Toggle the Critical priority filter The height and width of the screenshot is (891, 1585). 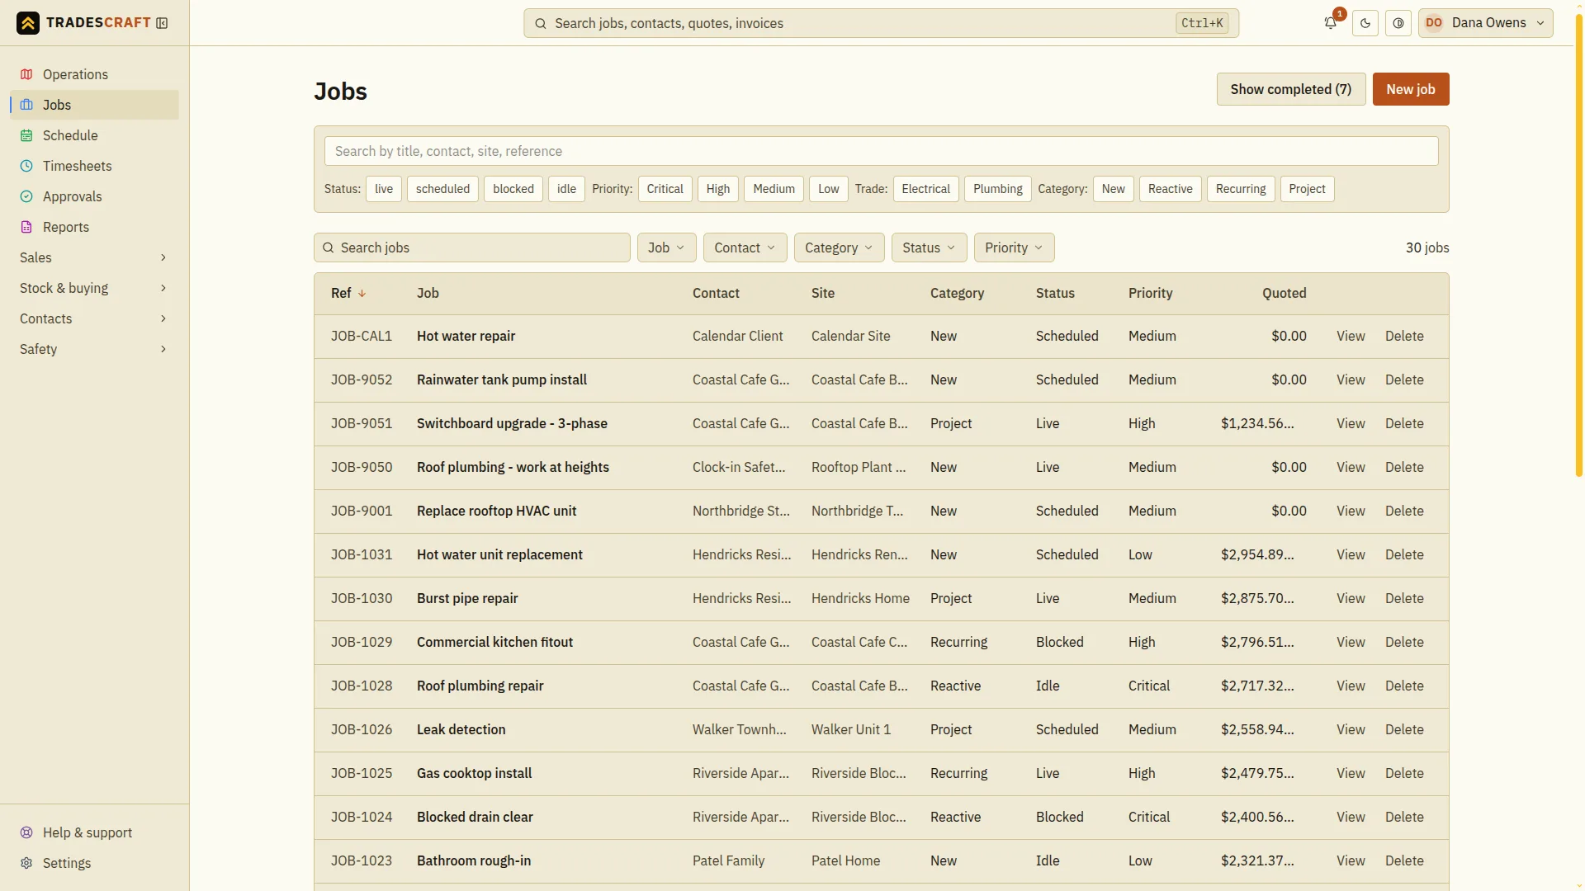point(665,189)
